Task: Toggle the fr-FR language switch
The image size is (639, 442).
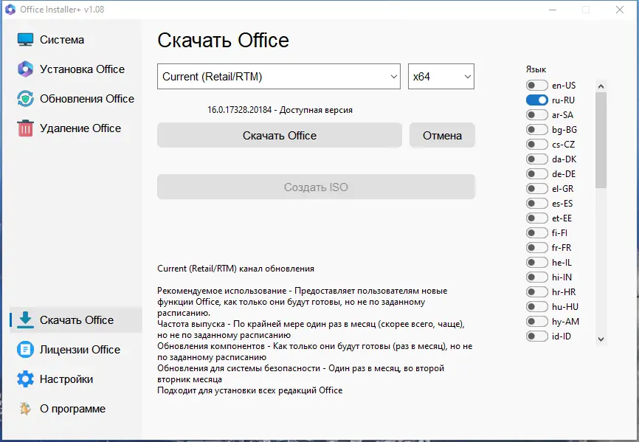Action: (x=536, y=248)
